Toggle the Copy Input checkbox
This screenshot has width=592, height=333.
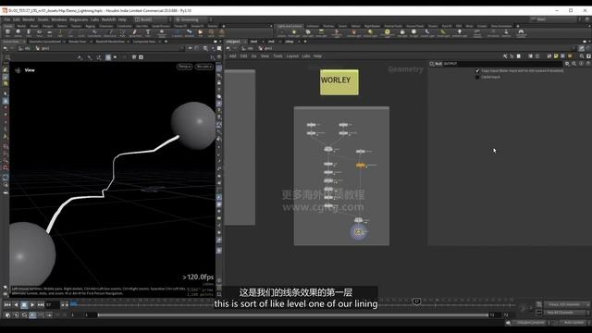(x=477, y=70)
